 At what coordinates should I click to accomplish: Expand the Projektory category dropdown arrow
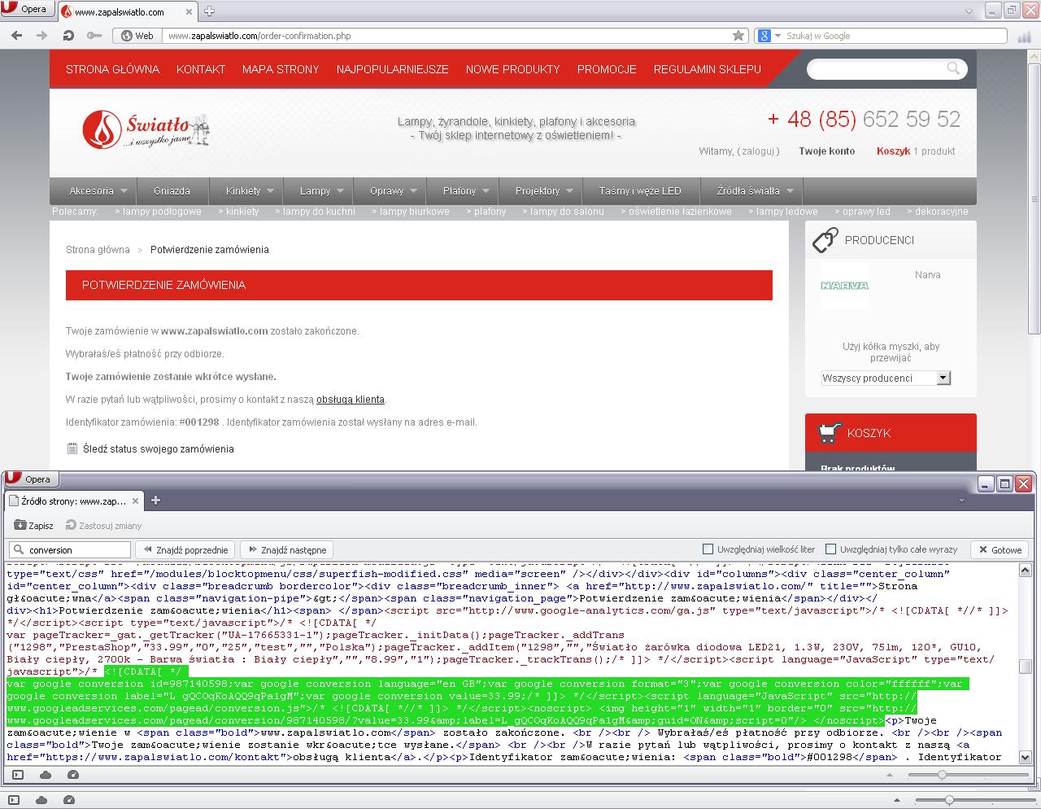569,191
